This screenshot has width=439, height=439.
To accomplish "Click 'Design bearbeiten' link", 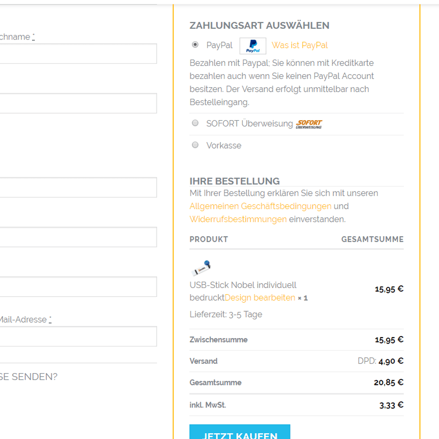I will click(x=260, y=298).
